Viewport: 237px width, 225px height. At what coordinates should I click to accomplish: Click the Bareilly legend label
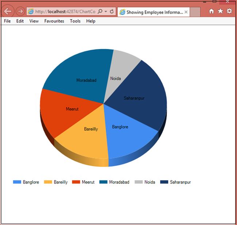61,182
